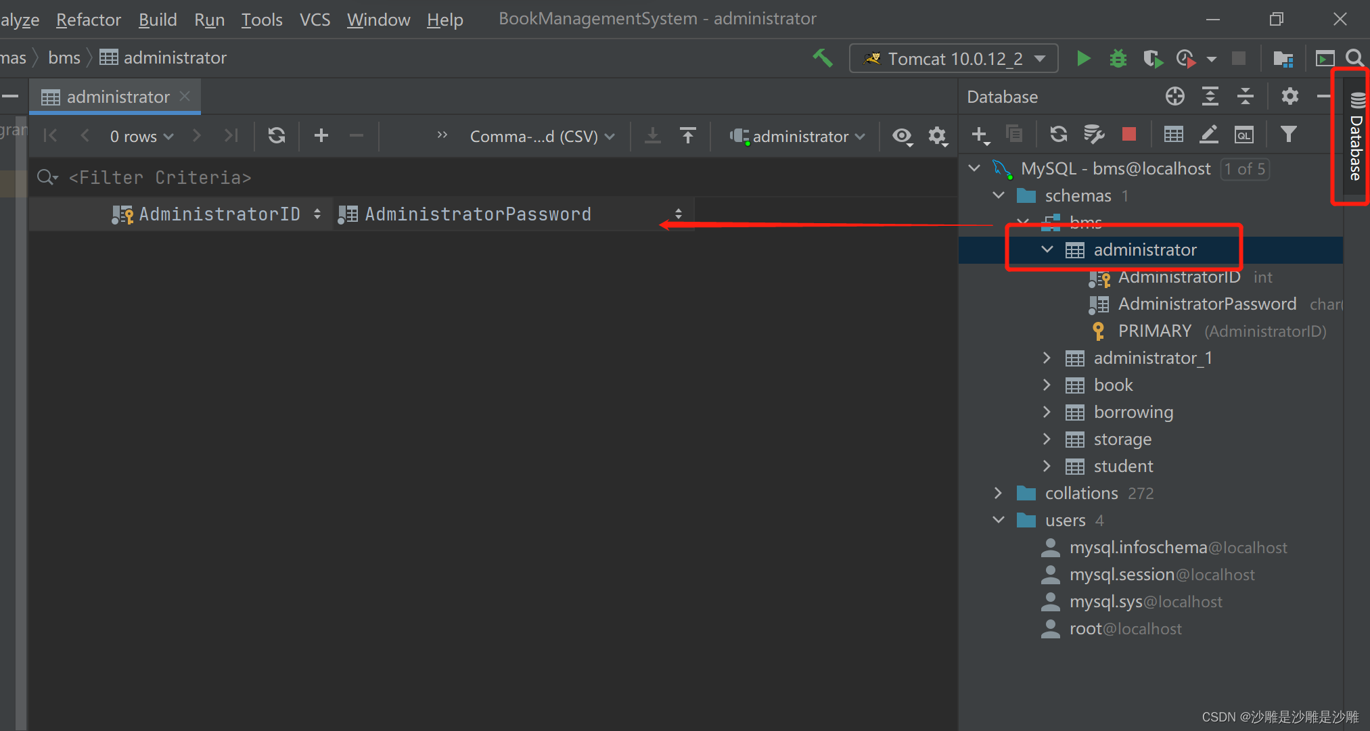Viewport: 1370px width, 731px height.
Task: Select the administrator table in bms schema
Action: (x=1143, y=249)
